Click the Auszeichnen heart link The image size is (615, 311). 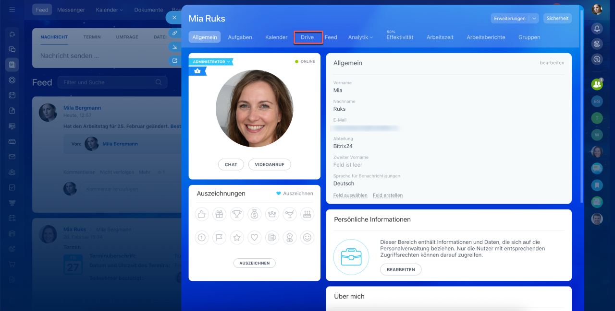[295, 194]
